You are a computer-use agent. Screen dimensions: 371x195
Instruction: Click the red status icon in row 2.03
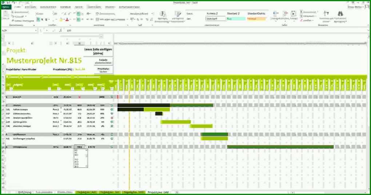(112, 118)
